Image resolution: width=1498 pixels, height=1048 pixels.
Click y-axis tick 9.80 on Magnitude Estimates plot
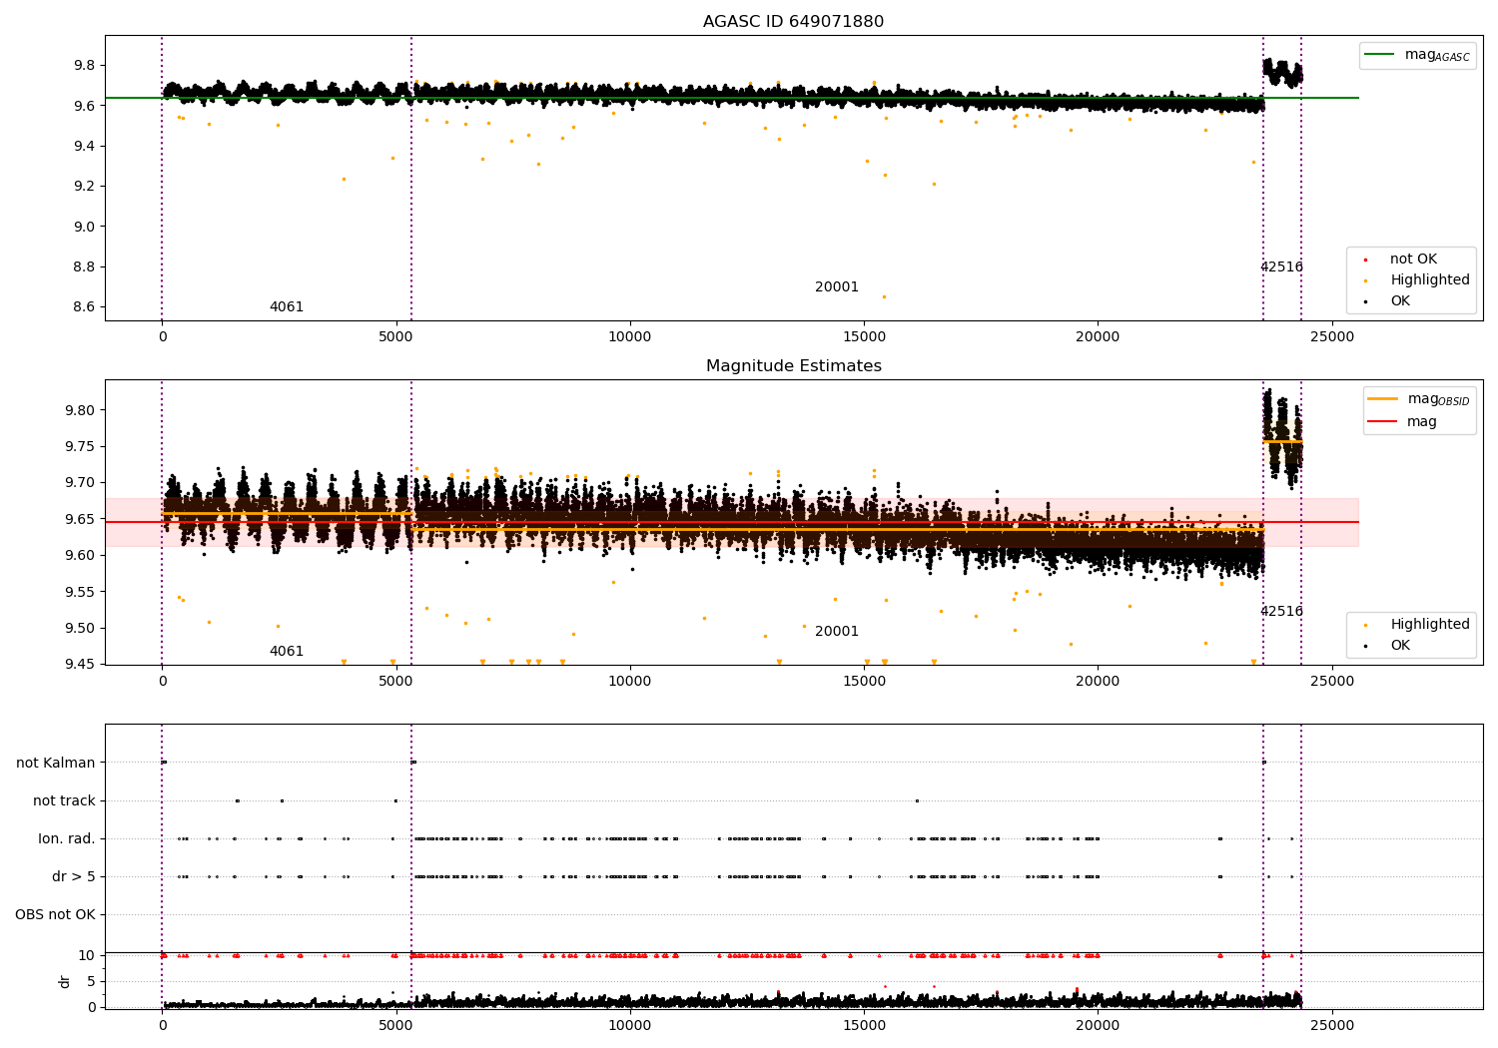80,410
